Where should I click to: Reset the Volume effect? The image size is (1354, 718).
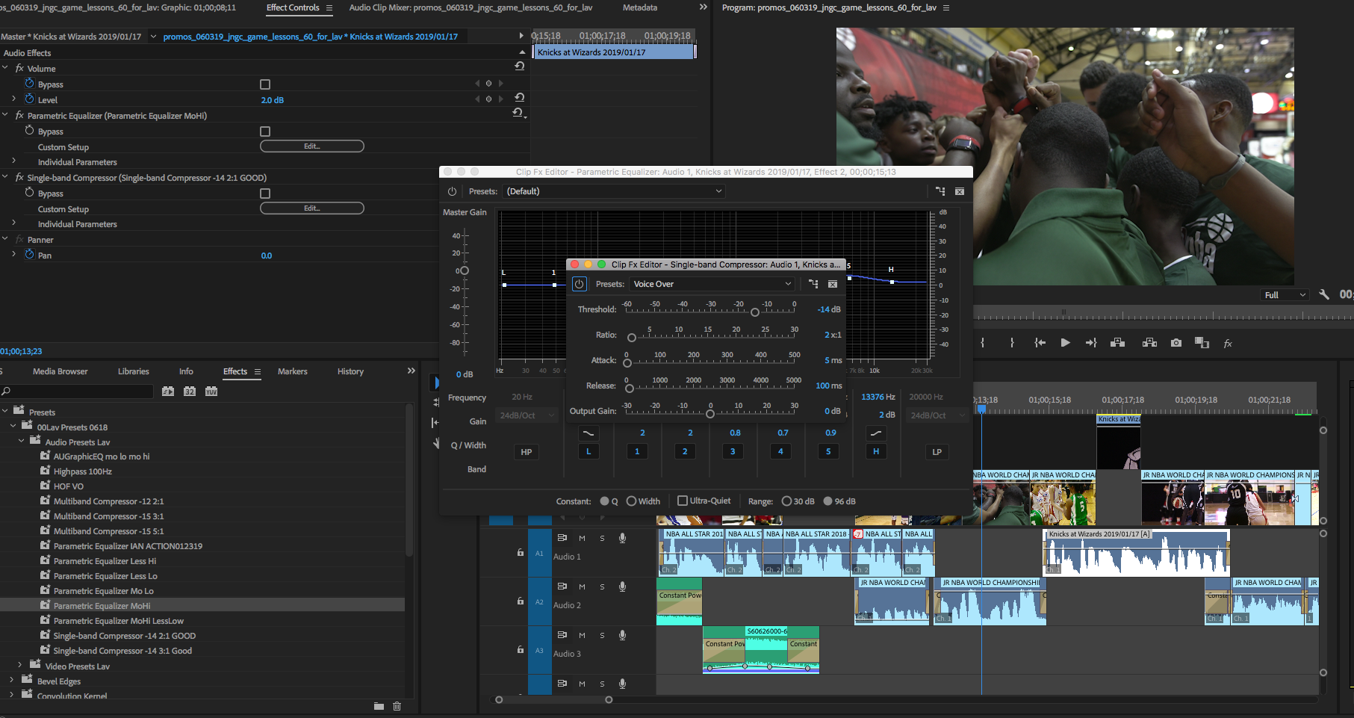click(x=520, y=66)
